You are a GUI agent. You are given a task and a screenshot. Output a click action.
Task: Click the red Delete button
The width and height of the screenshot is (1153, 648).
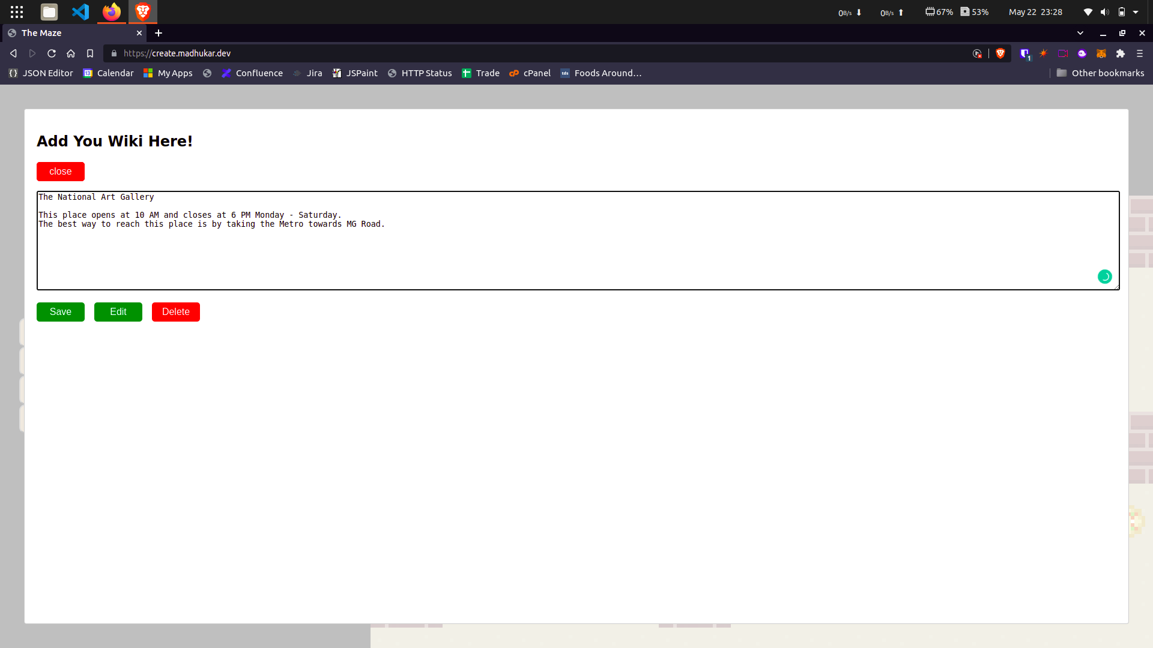tap(175, 312)
